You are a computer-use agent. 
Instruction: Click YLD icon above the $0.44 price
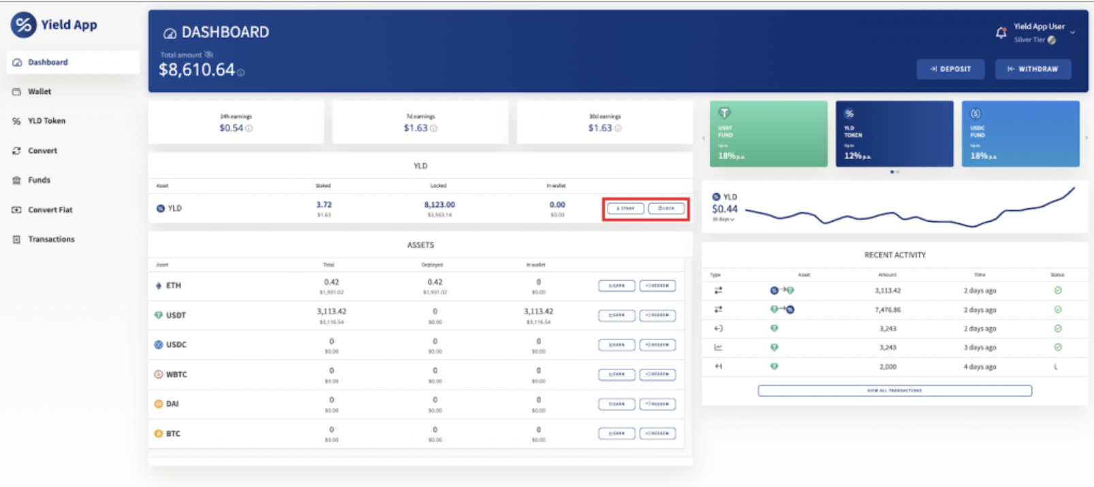[x=716, y=197]
